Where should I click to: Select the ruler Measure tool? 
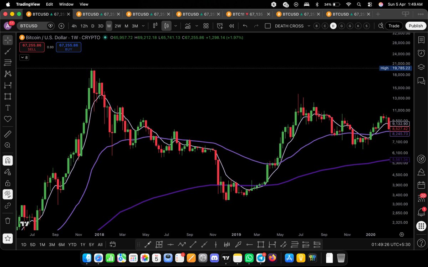tap(8, 134)
